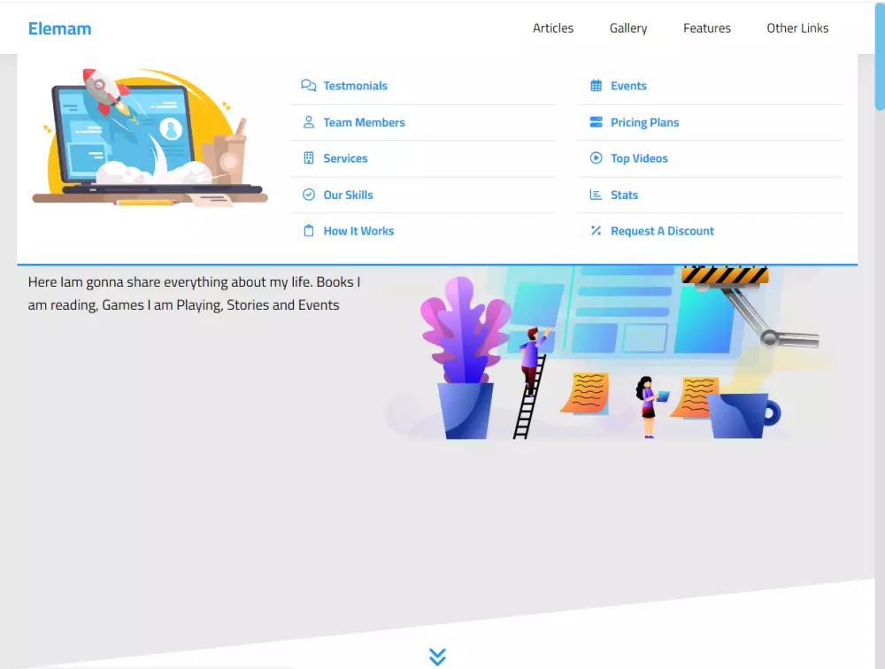Click the rocket laptop illustration
Image resolution: width=885 pixels, height=669 pixels.
[149, 137]
